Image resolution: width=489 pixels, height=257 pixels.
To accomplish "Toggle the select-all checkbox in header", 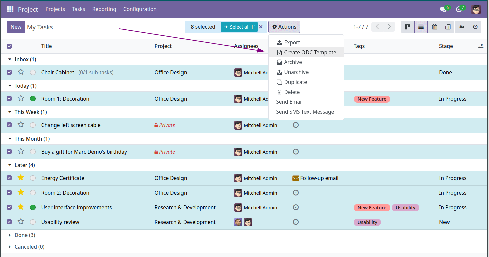I will pos(9,46).
